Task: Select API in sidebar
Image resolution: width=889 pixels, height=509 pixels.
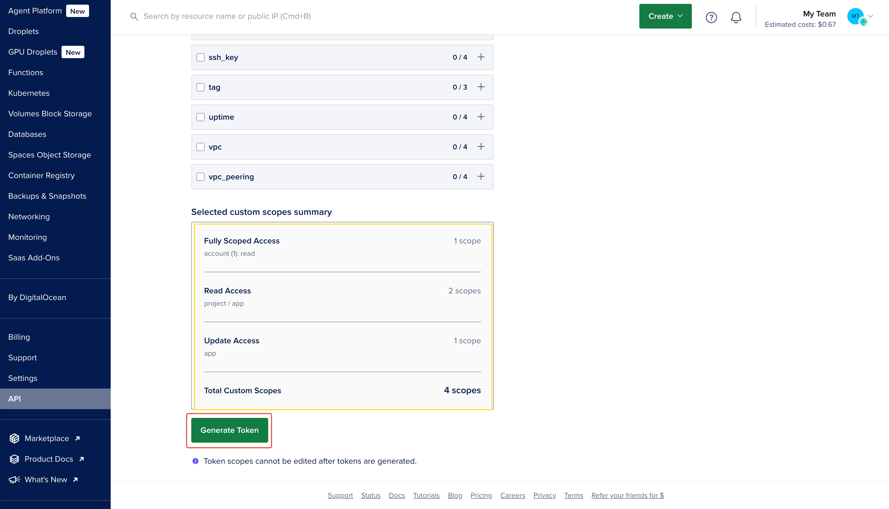Action: (55, 399)
